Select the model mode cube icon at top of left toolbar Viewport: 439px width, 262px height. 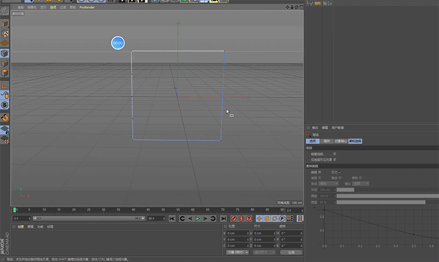(4, 24)
